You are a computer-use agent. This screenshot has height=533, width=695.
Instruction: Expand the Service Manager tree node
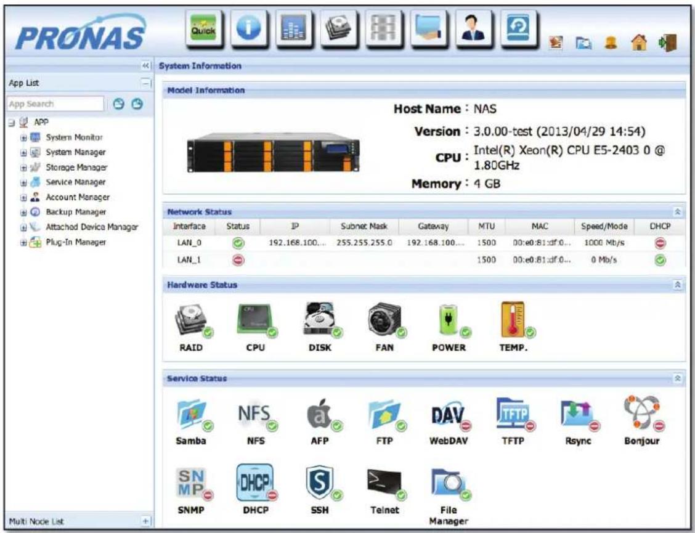tap(23, 182)
